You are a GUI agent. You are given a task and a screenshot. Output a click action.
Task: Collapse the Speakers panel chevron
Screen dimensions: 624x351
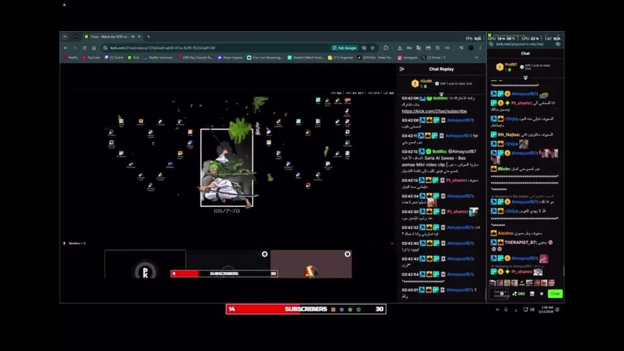click(391, 243)
